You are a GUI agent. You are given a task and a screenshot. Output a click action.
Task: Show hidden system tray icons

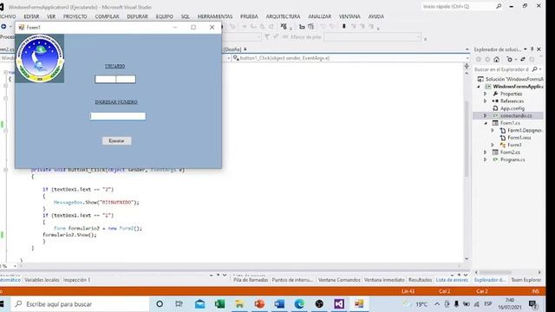point(437,304)
